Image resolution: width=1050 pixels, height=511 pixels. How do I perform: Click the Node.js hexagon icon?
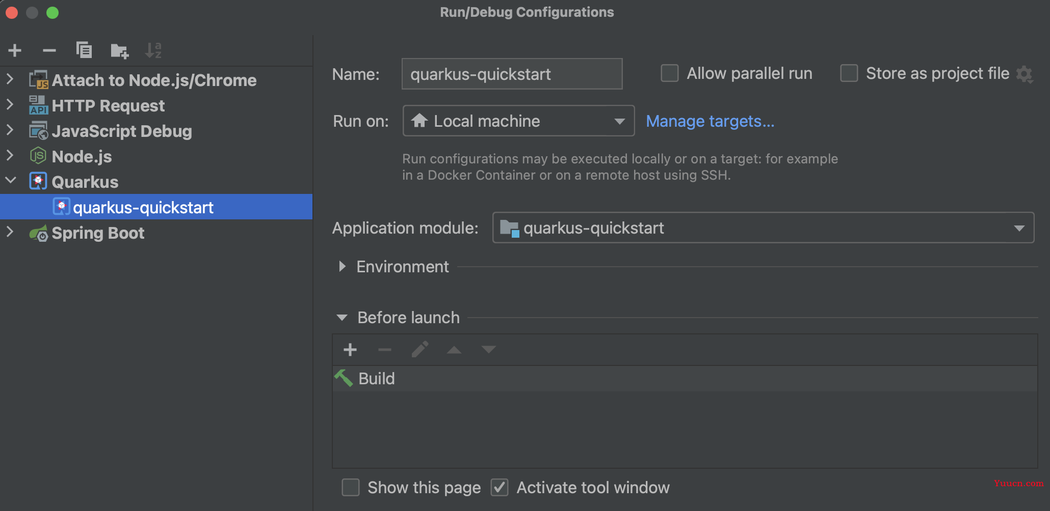click(x=38, y=156)
